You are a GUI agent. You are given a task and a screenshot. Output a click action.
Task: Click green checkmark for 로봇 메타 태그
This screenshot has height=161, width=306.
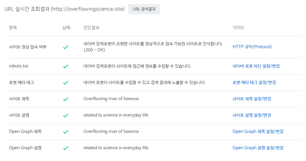point(66,83)
